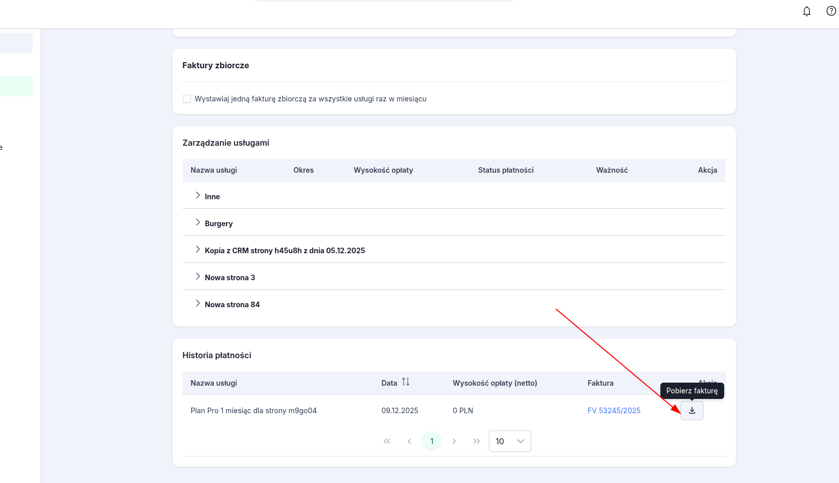Jump to last page of payment history
The width and height of the screenshot is (839, 483).
tap(477, 441)
